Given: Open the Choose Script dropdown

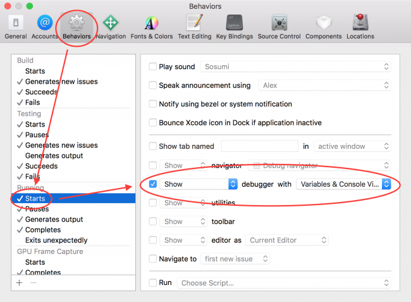Looking at the screenshot, I should (x=283, y=283).
